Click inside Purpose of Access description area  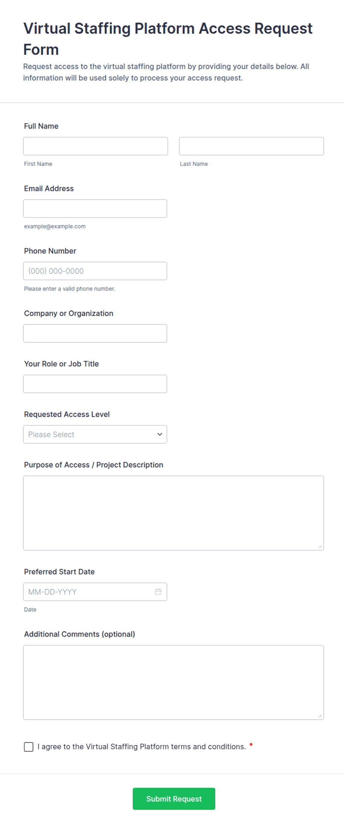tap(173, 513)
